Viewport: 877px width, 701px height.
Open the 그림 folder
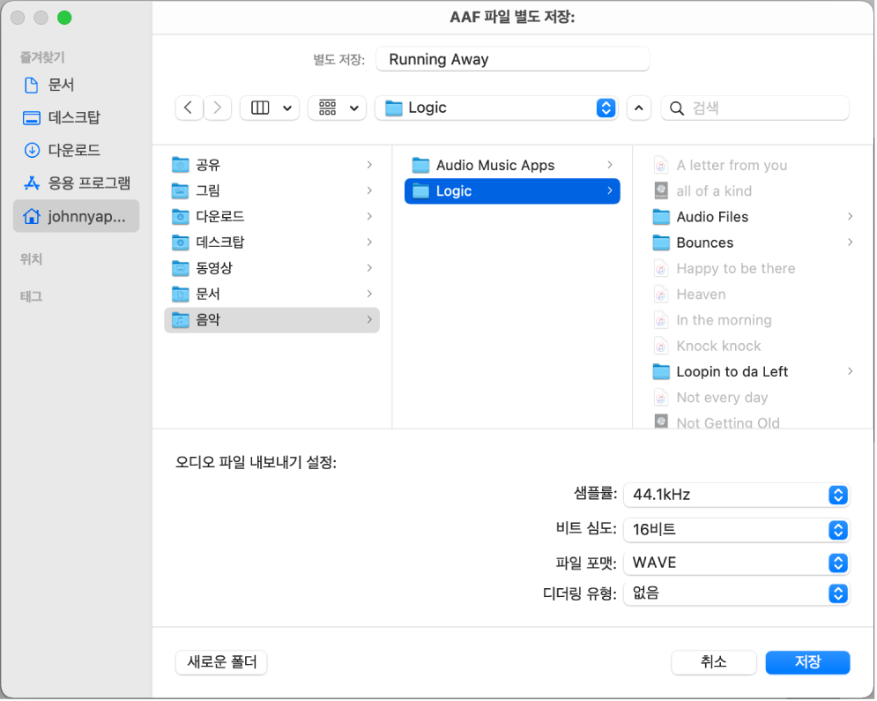[x=271, y=190]
